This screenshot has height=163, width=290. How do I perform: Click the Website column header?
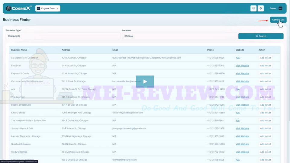[240, 50]
